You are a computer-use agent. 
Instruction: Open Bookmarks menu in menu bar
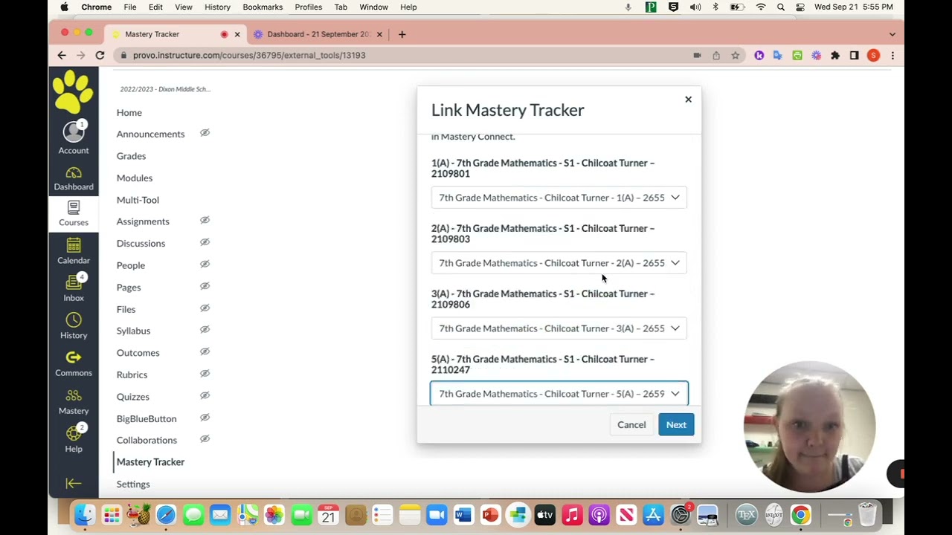click(x=263, y=7)
